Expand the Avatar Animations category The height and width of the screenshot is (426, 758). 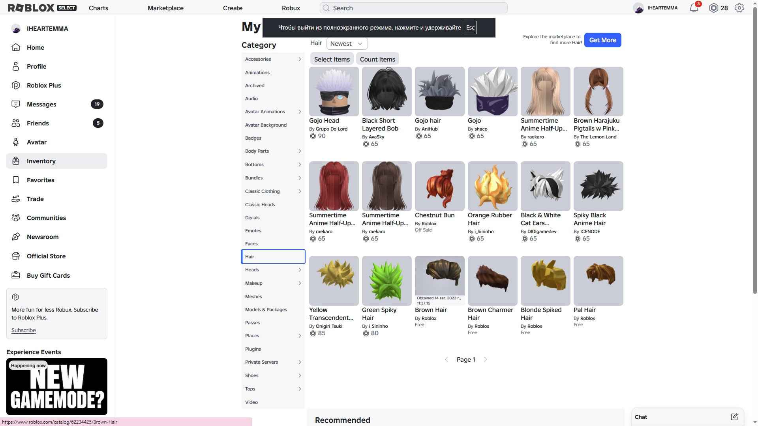273,112
